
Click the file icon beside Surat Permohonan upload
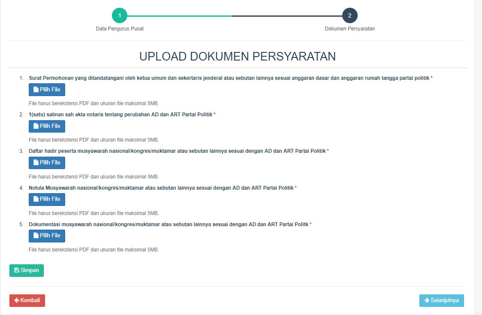click(36, 90)
